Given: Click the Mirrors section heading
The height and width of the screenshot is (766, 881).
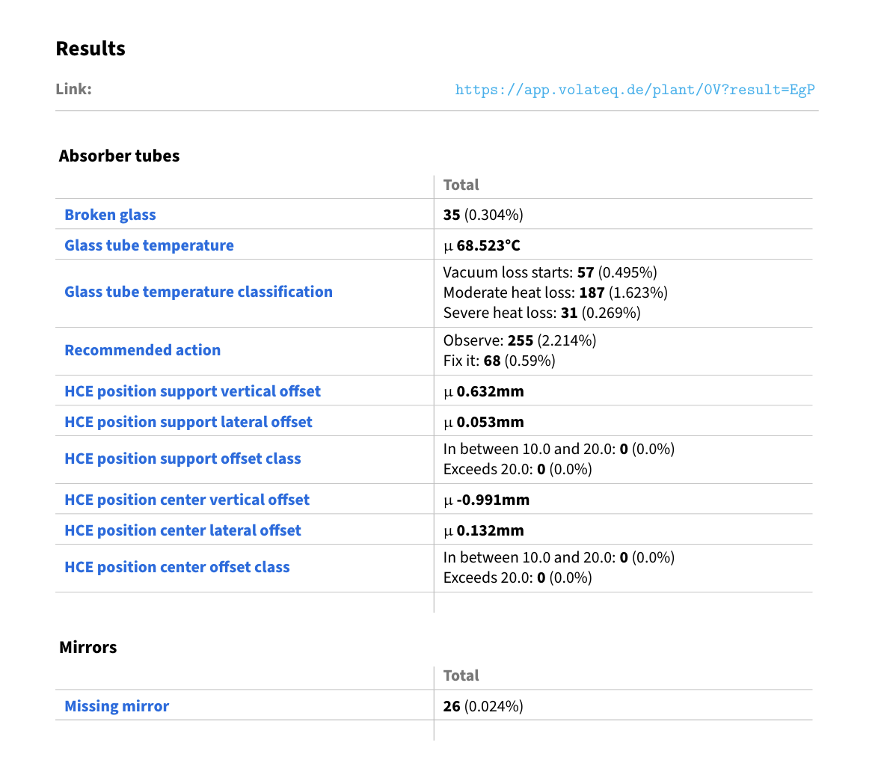Looking at the screenshot, I should pyautogui.click(x=88, y=647).
